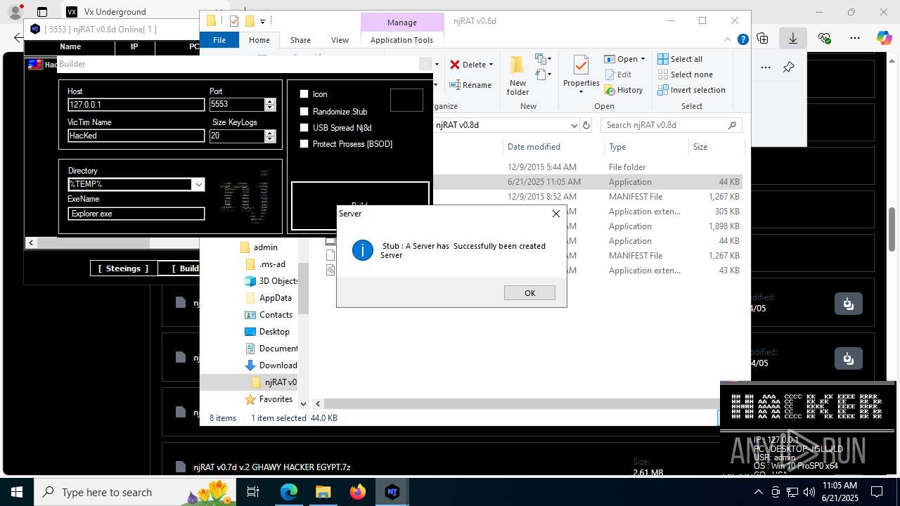The height and width of the screenshot is (506, 900).
Task: Edit the Host field 127.0.0.1
Action: point(136,105)
